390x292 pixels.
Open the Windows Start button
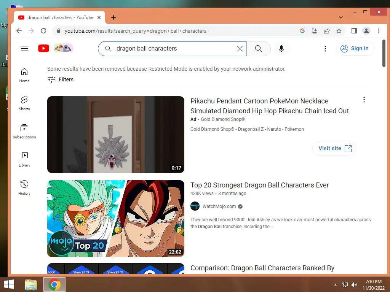[9, 284]
